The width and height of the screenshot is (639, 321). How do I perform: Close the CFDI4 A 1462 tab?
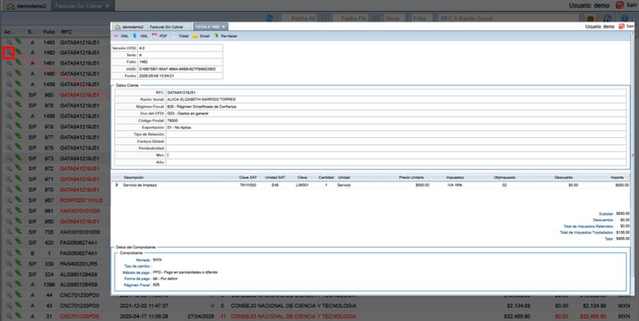point(224,27)
